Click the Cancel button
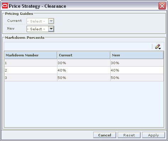 pyautogui.click(x=105, y=135)
